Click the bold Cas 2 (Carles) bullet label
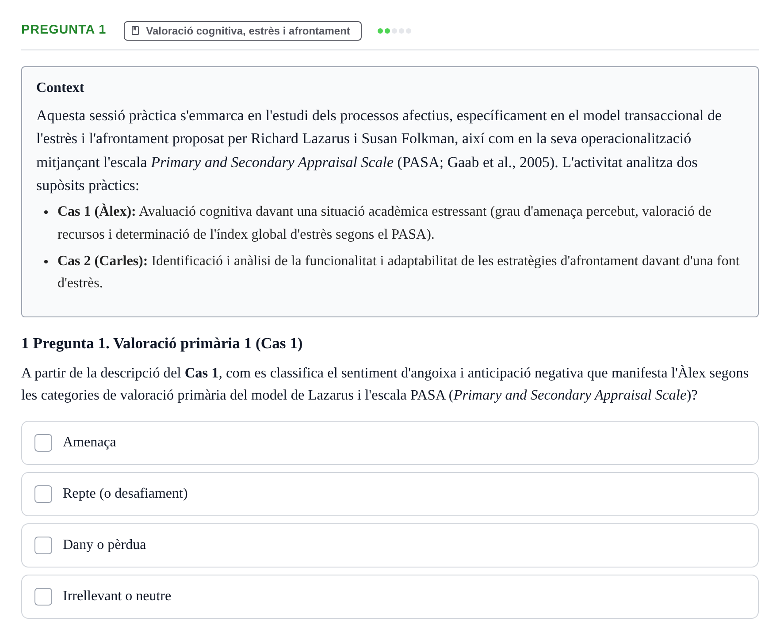This screenshot has height=640, width=780. tap(103, 261)
